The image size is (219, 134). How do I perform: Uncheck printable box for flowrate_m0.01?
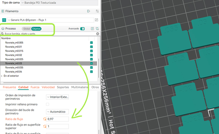92,47
